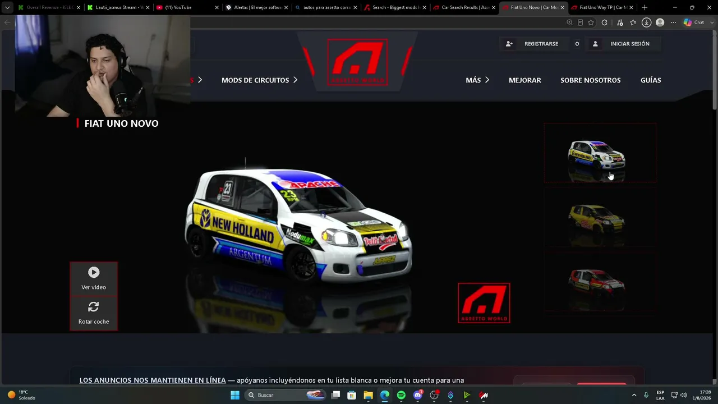Open Spotify from the taskbar
Screen dimensions: 718x404
(401, 395)
